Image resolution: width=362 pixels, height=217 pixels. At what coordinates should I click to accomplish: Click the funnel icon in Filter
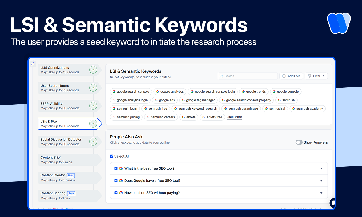tap(309, 76)
